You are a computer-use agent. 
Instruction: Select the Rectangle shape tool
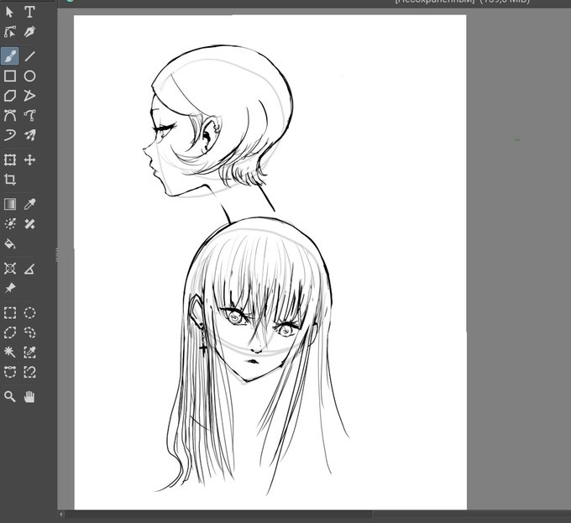tap(10, 76)
